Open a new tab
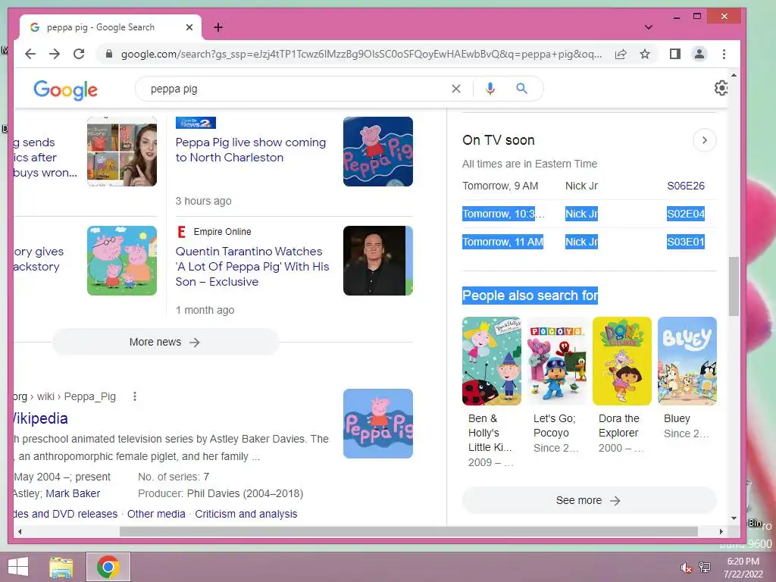This screenshot has width=776, height=582. click(218, 27)
